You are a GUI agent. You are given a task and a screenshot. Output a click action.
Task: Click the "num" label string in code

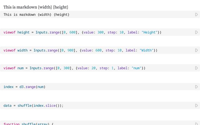click(137, 68)
